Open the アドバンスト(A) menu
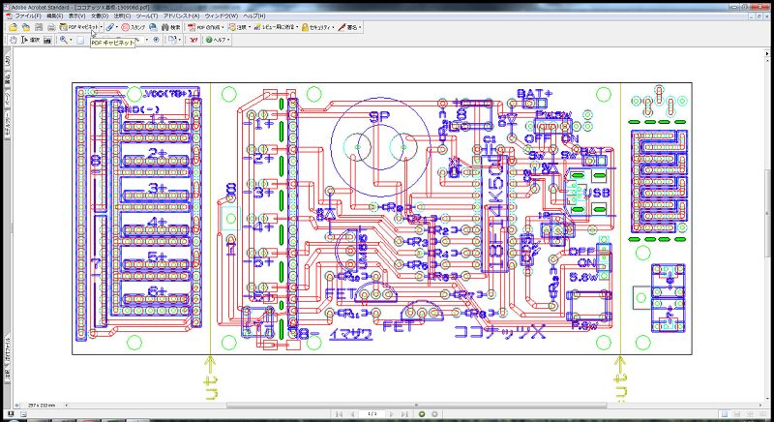 pos(182,16)
